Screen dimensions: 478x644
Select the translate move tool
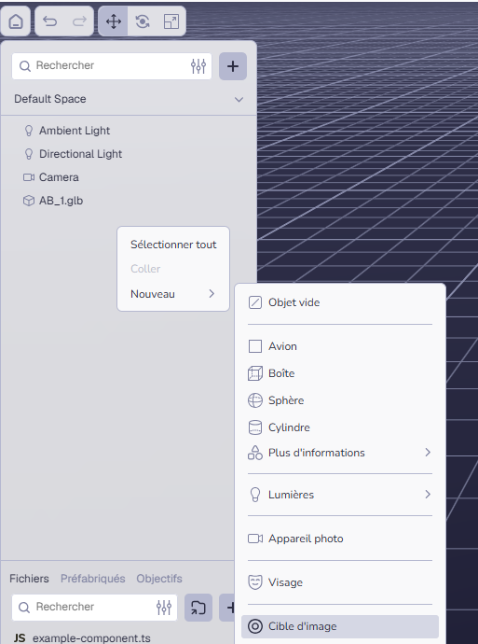[114, 21]
